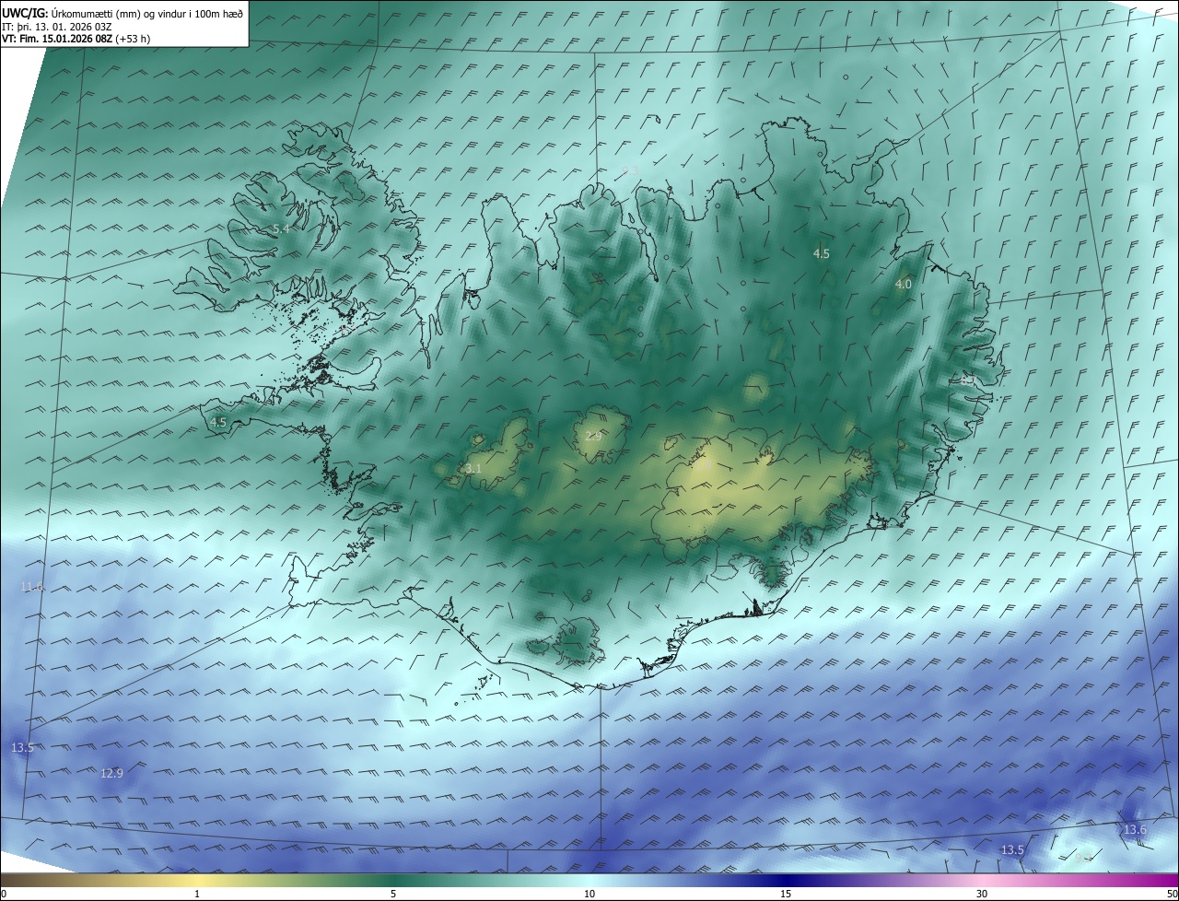Click the 11.6 value label over the western ocean
1179x901 pixels.
click(31, 587)
